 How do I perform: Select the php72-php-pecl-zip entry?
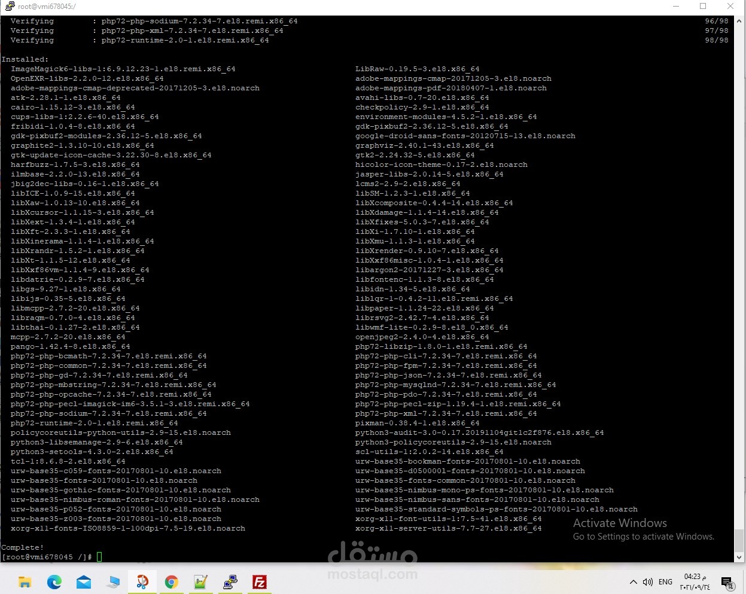(458, 404)
